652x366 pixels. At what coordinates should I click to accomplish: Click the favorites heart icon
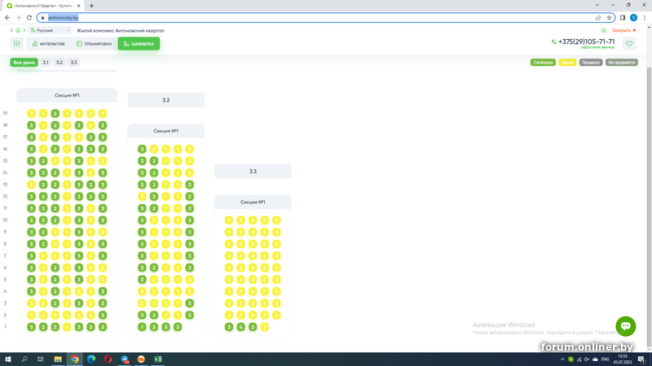629,44
